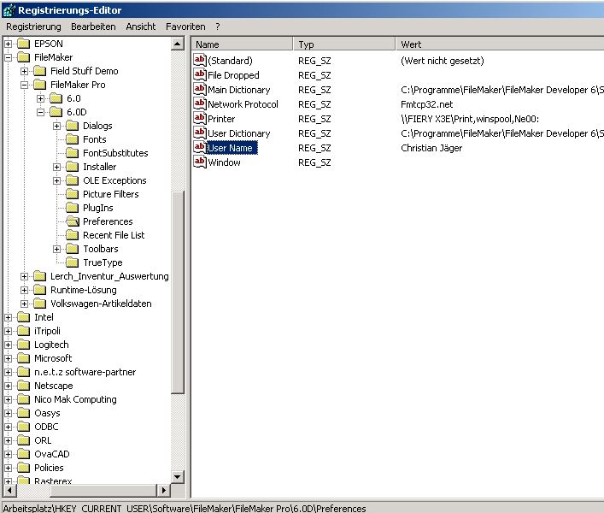The image size is (604, 513).
Task: Expand the EPSON key
Action: (x=8, y=44)
